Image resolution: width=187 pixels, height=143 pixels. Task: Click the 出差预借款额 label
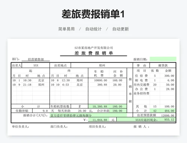tap(146, 115)
